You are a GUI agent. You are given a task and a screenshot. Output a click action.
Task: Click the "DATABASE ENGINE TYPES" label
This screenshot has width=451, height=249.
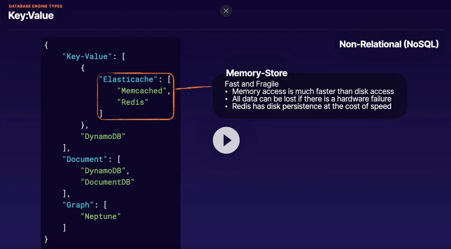click(x=36, y=6)
